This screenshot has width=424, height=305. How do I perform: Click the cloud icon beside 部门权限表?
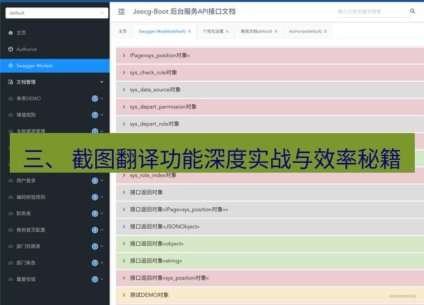click(10, 246)
